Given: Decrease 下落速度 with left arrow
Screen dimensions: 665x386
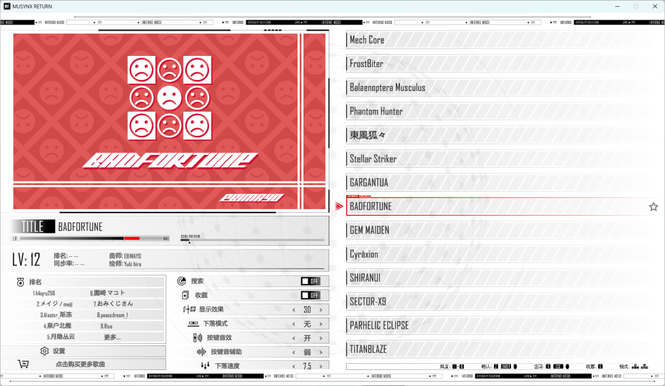Looking at the screenshot, I should click(x=294, y=366).
